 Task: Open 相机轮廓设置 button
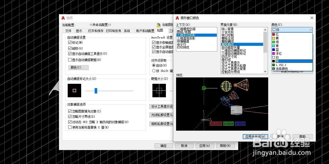click(x=161, y=124)
